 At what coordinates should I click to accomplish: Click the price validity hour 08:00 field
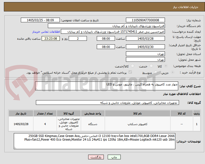(x=106, y=47)
